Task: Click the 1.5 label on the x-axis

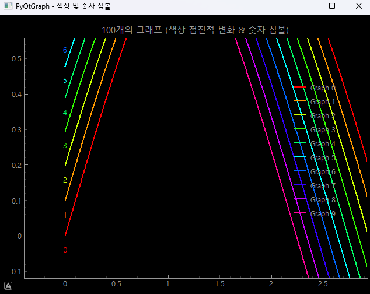Action: click(219, 284)
